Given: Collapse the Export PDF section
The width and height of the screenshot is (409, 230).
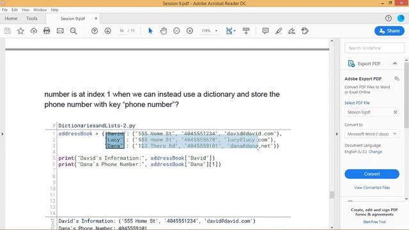Looking at the screenshot, I should pyautogui.click(x=395, y=64).
